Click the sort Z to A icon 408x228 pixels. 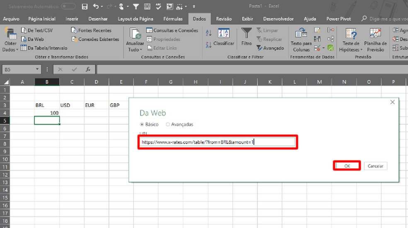[x=209, y=45]
